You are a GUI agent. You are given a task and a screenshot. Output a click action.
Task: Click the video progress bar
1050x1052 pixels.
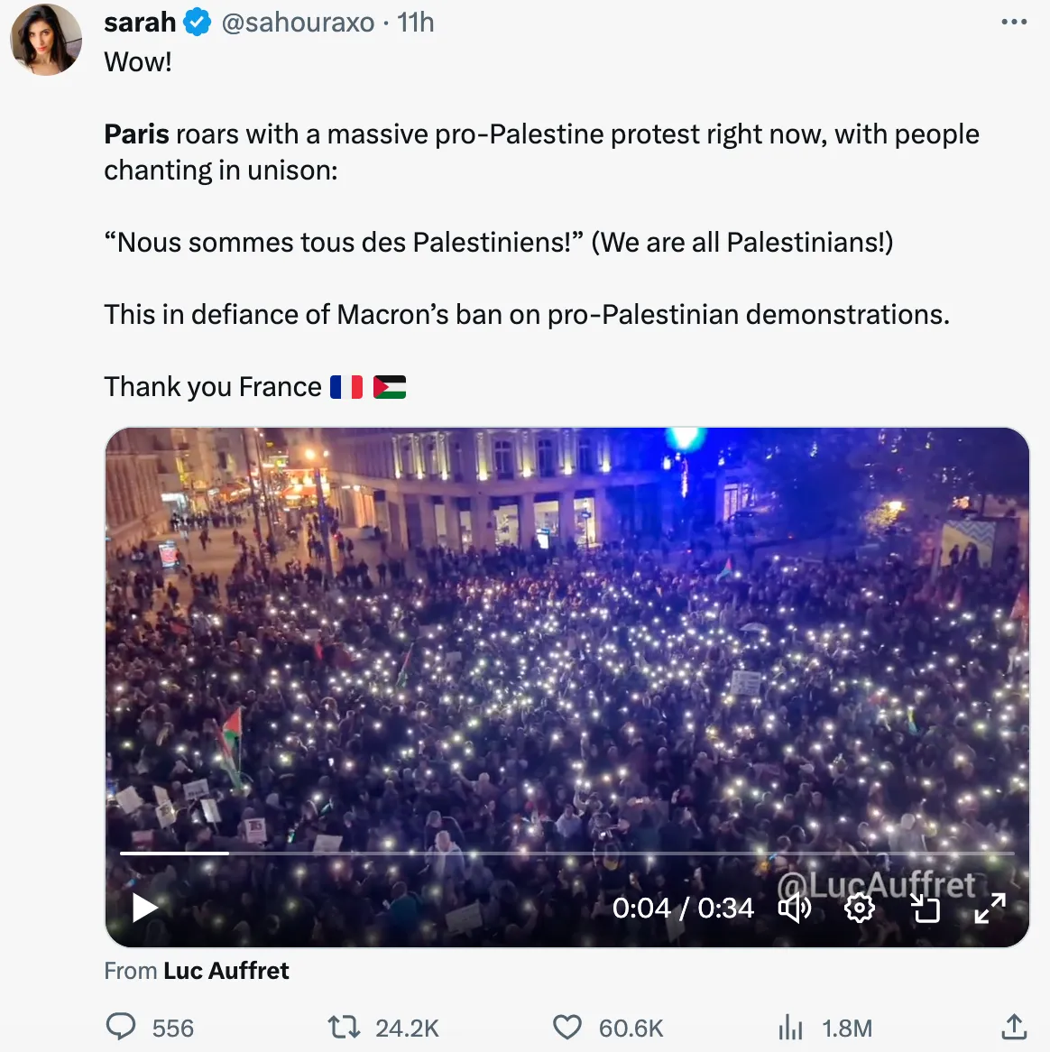tap(566, 853)
